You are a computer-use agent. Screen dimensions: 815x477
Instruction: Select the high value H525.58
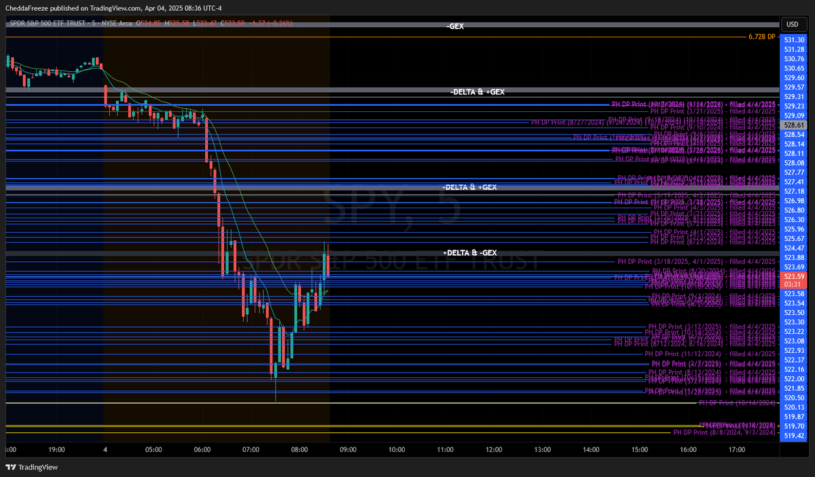[178, 23]
